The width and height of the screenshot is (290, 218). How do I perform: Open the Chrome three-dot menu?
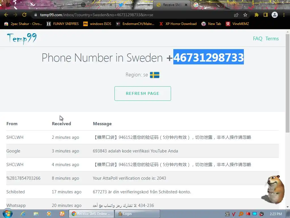(x=284, y=15)
